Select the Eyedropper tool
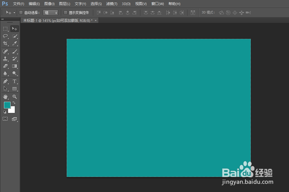Viewport: 289px width, 192px height. [15, 43]
